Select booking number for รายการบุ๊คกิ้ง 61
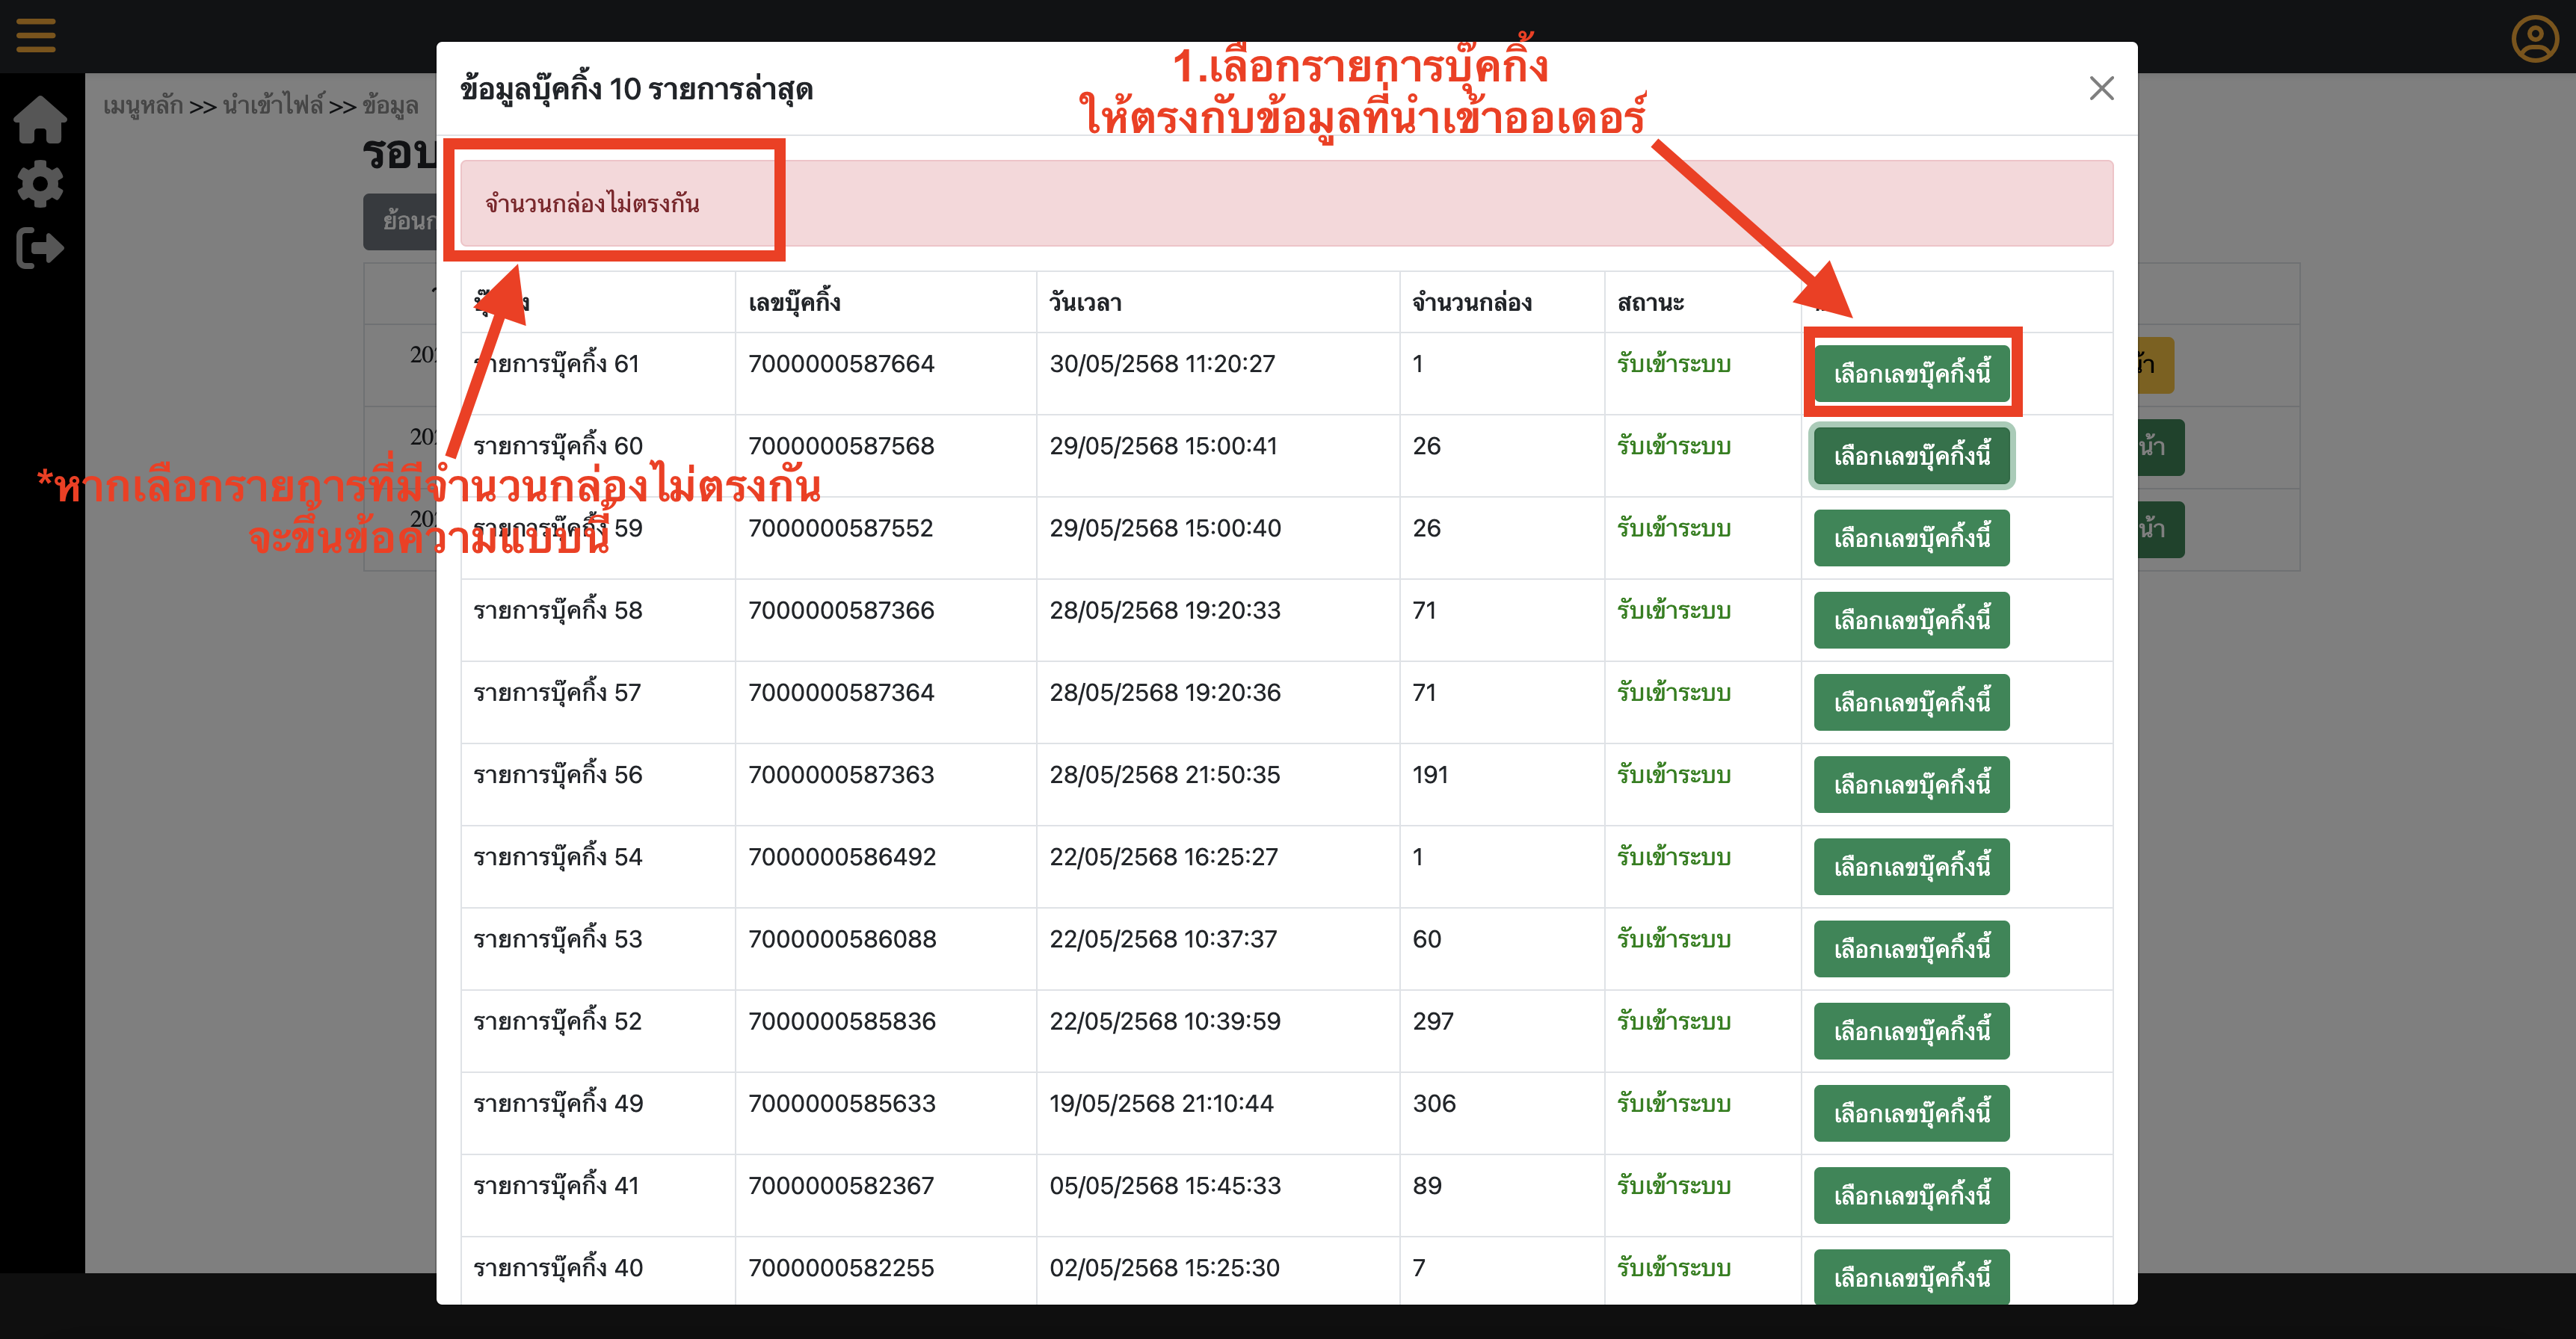 point(1911,374)
